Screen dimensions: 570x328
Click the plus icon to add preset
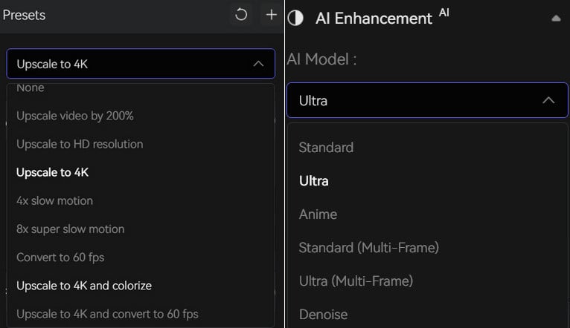point(272,15)
